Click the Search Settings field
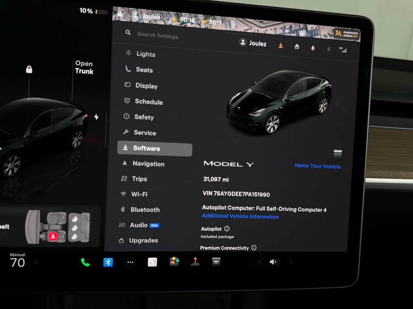The height and width of the screenshot is (309, 413). 158,35
